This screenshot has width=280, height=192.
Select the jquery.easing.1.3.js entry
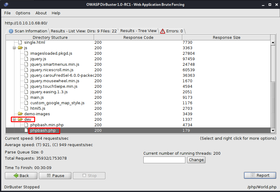click(49, 92)
